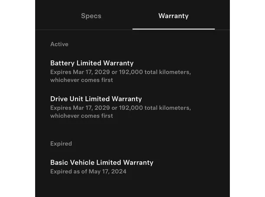The image size is (265, 197).
Task: Click the word 'Battery' in first warranty title
Action: coord(62,63)
